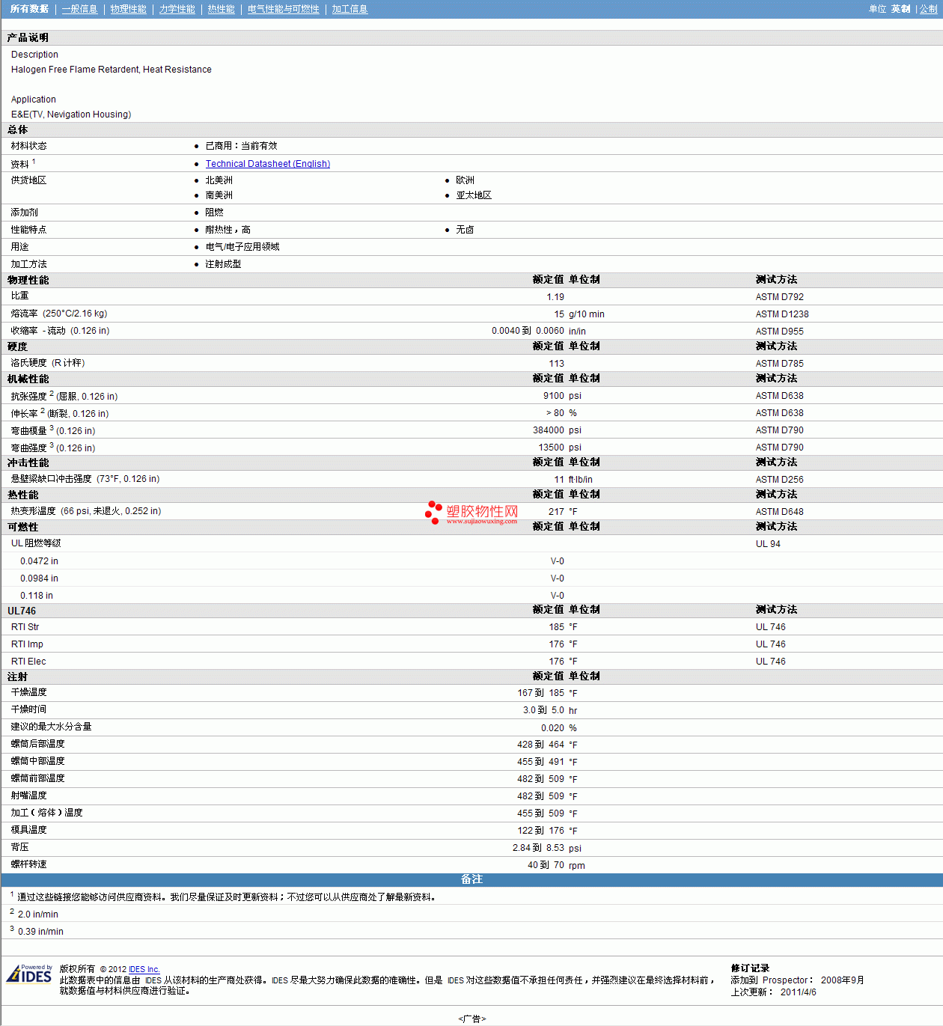The height and width of the screenshot is (1026, 943).
Task: Visit the IDES Inc. copyright link
Action: pyautogui.click(x=144, y=969)
